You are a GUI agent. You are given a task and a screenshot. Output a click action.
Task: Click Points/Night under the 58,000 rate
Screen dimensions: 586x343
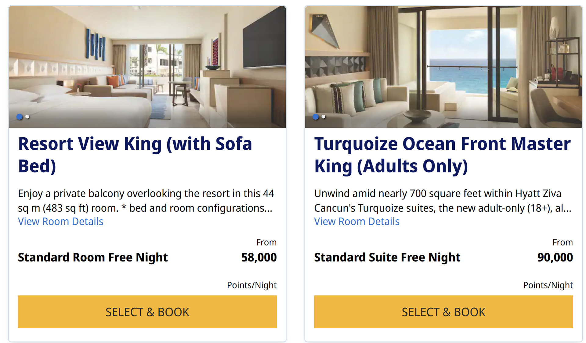point(252,285)
